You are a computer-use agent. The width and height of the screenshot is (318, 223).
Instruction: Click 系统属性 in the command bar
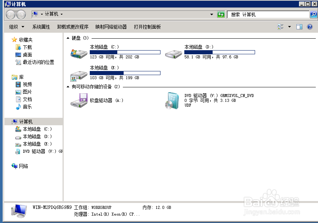(x=41, y=27)
